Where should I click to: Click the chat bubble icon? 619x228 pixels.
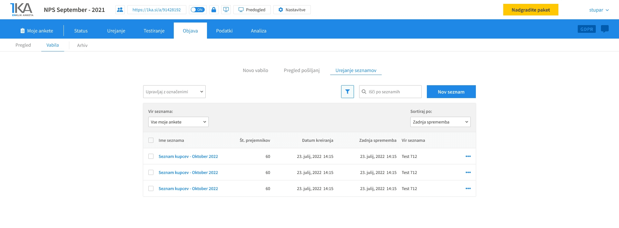(x=605, y=29)
